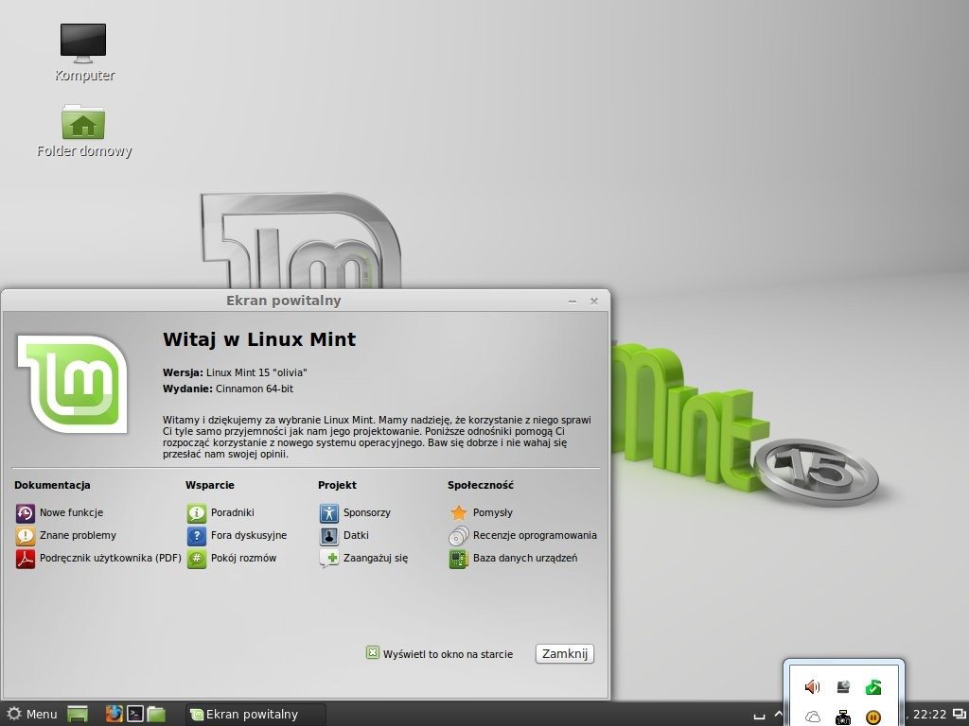Uncheck Wyświetl to okno na starcie
The width and height of the screenshot is (969, 726).
click(x=373, y=652)
